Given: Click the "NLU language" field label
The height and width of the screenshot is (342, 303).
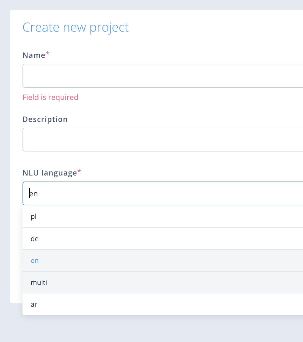Looking at the screenshot, I should click(49, 173).
